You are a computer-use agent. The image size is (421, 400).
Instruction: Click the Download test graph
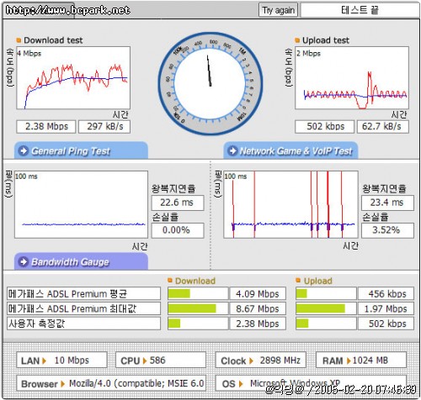73,78
